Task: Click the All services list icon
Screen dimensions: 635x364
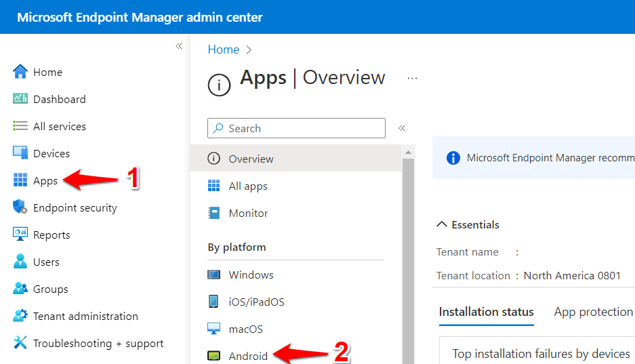Action: [20, 126]
